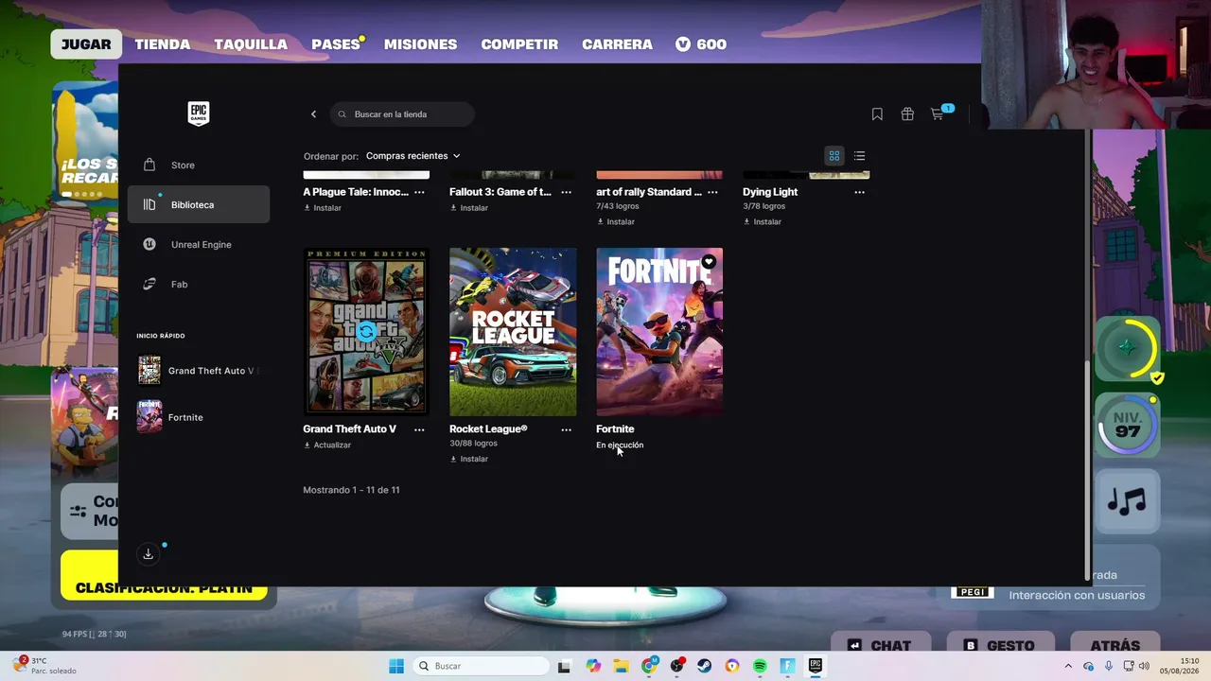
Task: Open options menu for A Plague Tale
Action: [x=419, y=192]
